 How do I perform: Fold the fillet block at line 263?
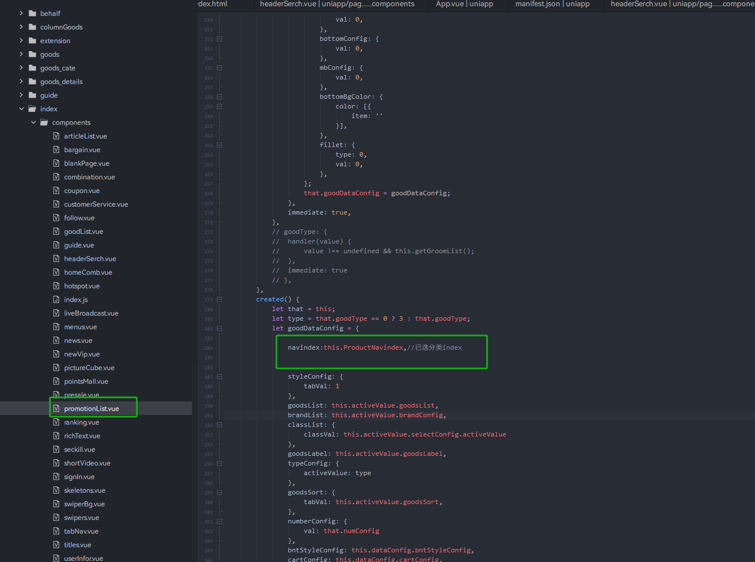click(x=220, y=145)
